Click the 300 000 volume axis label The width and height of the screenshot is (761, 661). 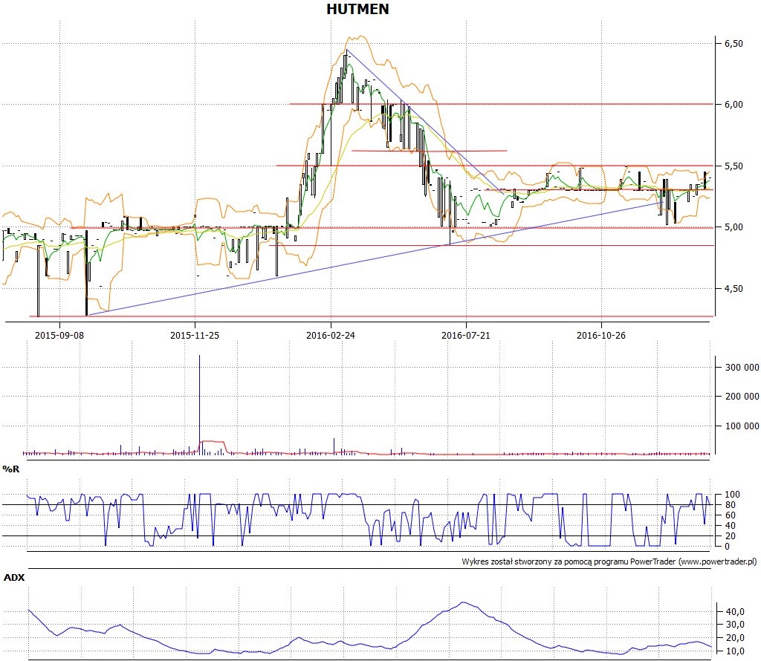742,368
